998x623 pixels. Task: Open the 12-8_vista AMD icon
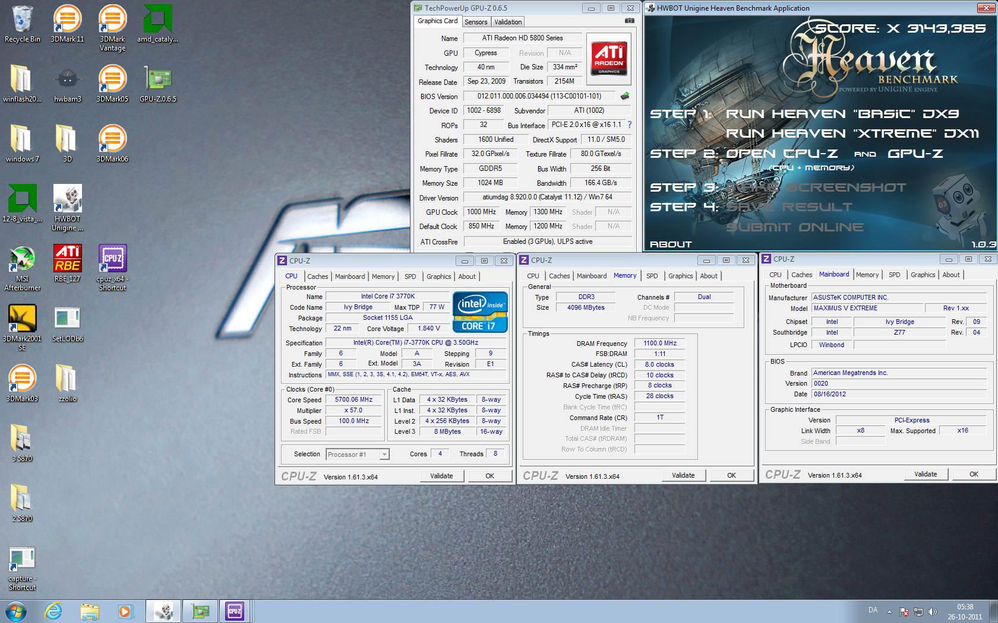tap(22, 204)
